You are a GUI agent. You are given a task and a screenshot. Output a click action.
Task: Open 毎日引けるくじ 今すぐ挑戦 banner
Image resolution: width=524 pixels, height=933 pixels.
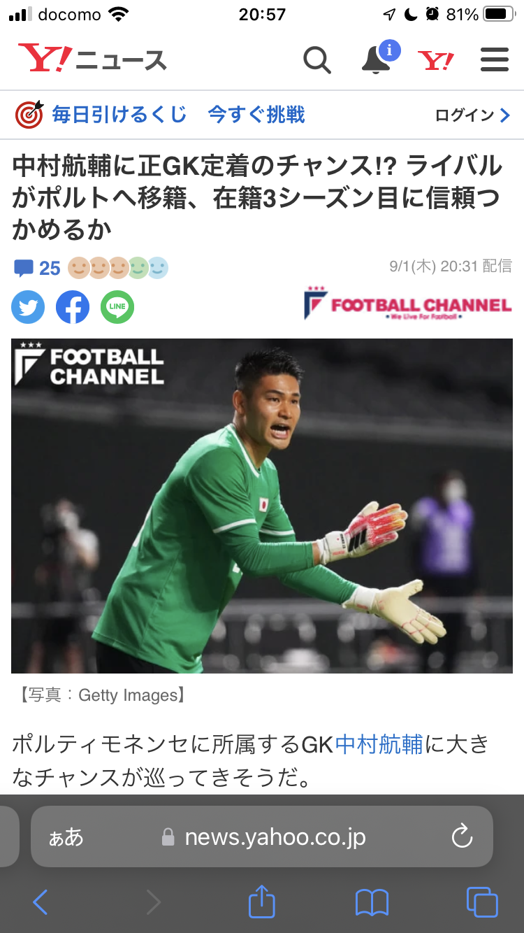click(x=160, y=114)
